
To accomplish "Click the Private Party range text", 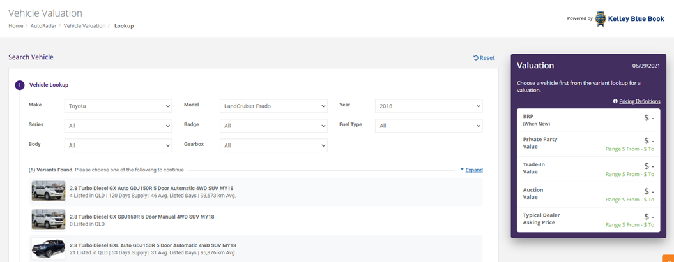I will pyautogui.click(x=630, y=149).
